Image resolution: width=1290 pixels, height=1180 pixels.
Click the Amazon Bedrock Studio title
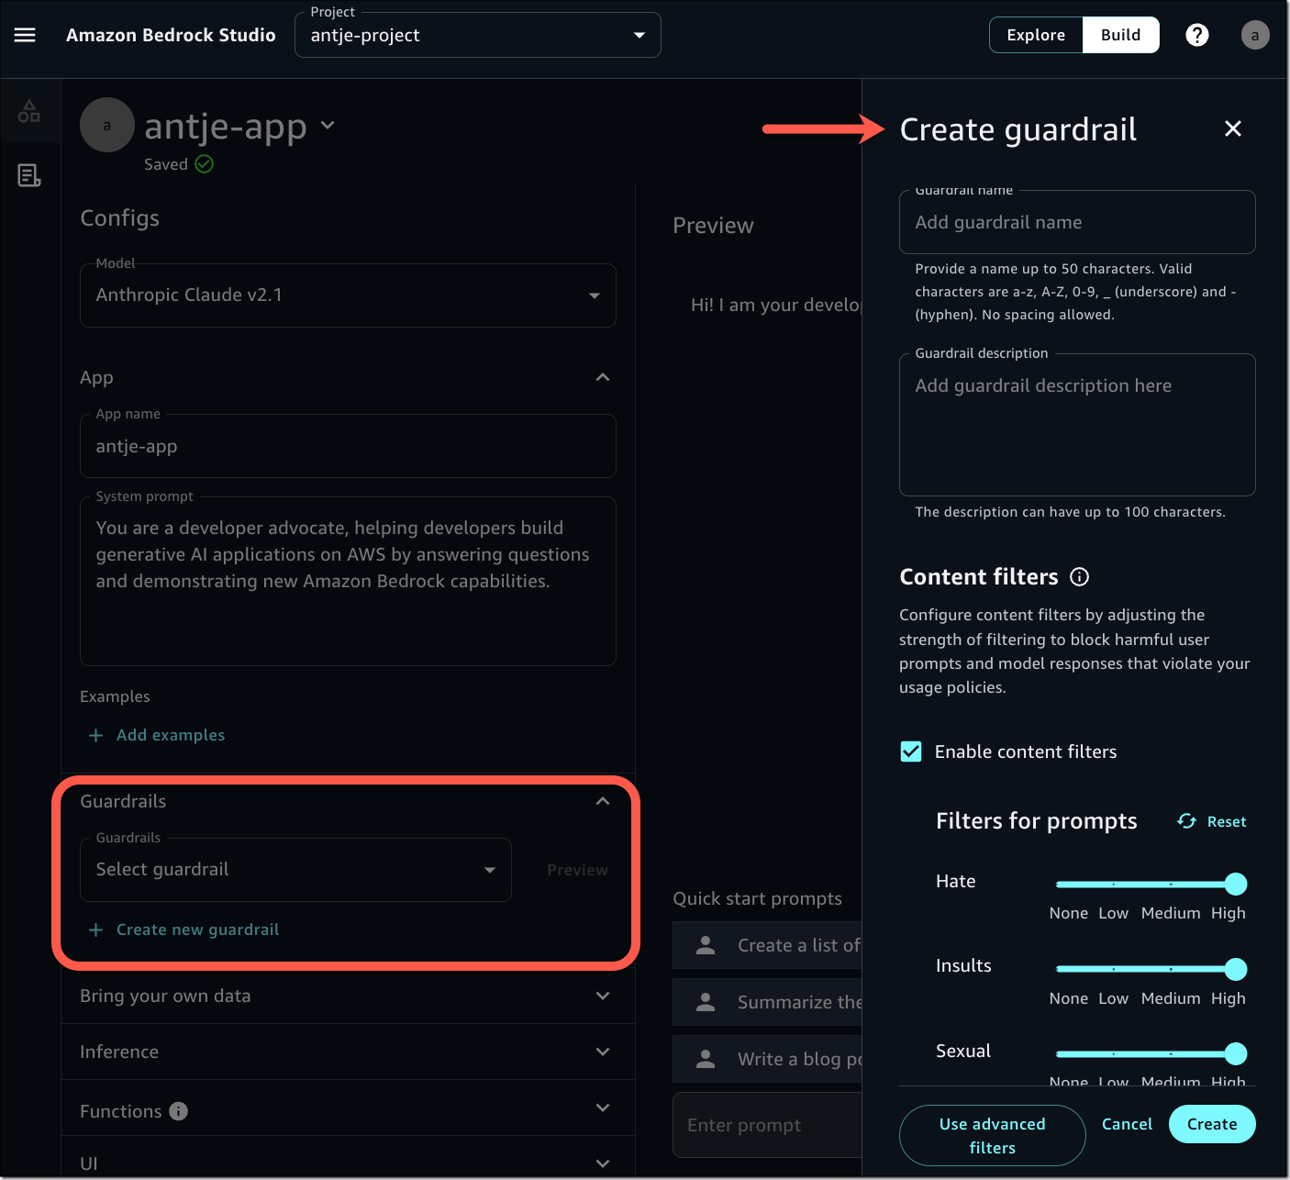[x=171, y=35]
